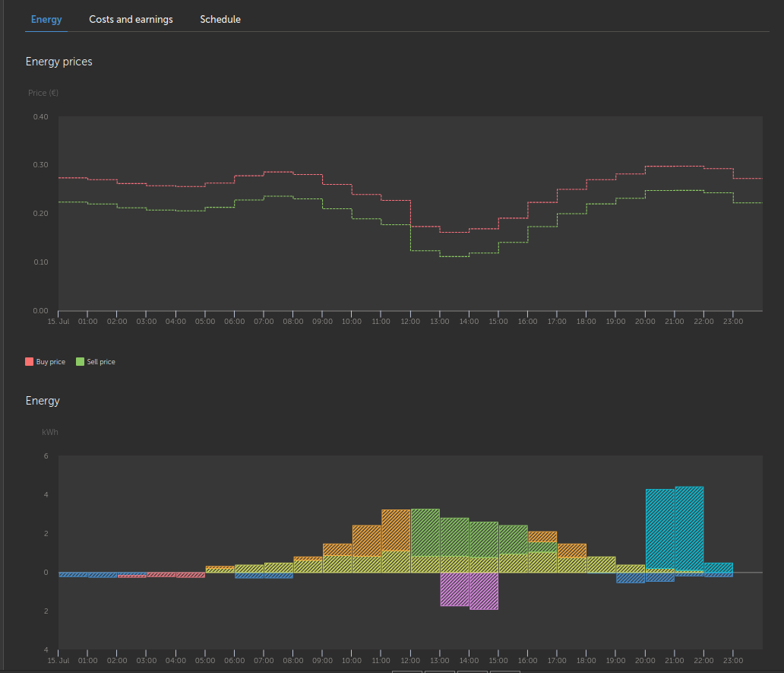The width and height of the screenshot is (784, 673).
Task: Open the Schedule tab
Action: click(220, 20)
